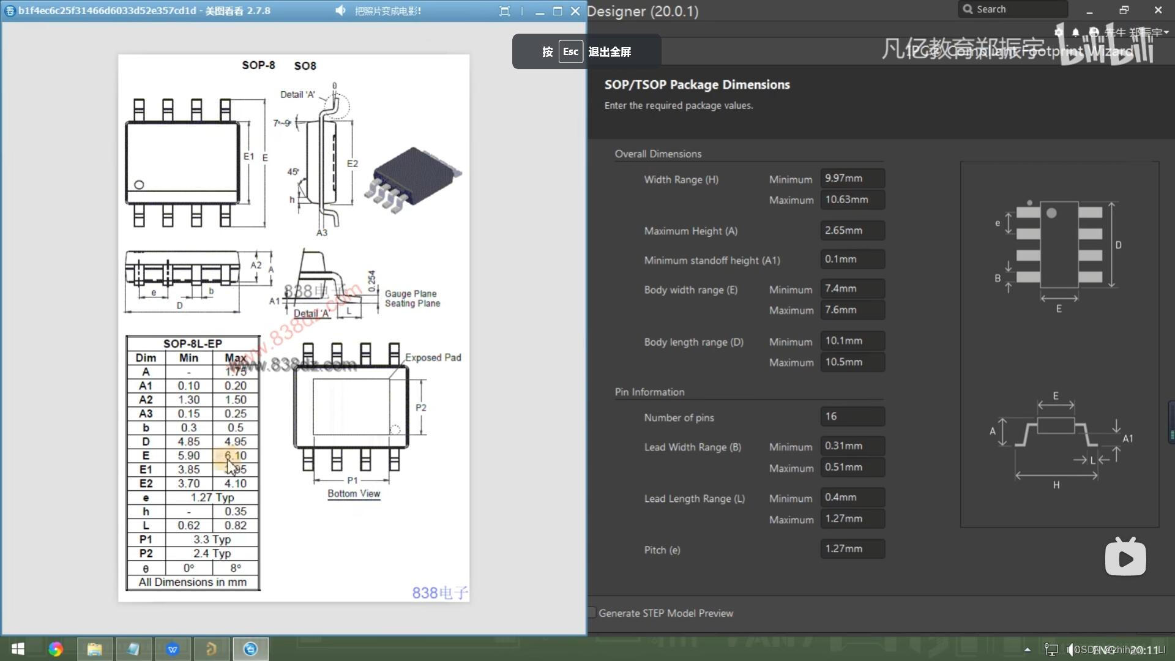Viewport: 1175px width, 661px height.
Task: Edit the Pitch (e) value field
Action: [852, 549]
